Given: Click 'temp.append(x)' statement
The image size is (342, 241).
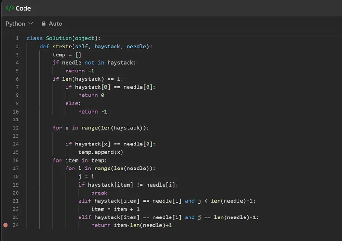Looking at the screenshot, I should pos(101,152).
